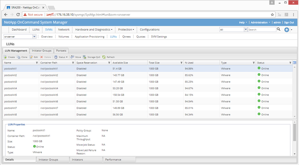Click the Sign Out link
The height and width of the screenshot is (165, 299).
pyautogui.click(x=289, y=22)
